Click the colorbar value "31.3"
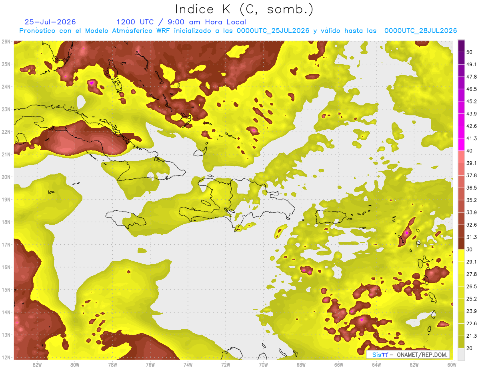The height and width of the screenshot is (370, 480). pos(472,237)
